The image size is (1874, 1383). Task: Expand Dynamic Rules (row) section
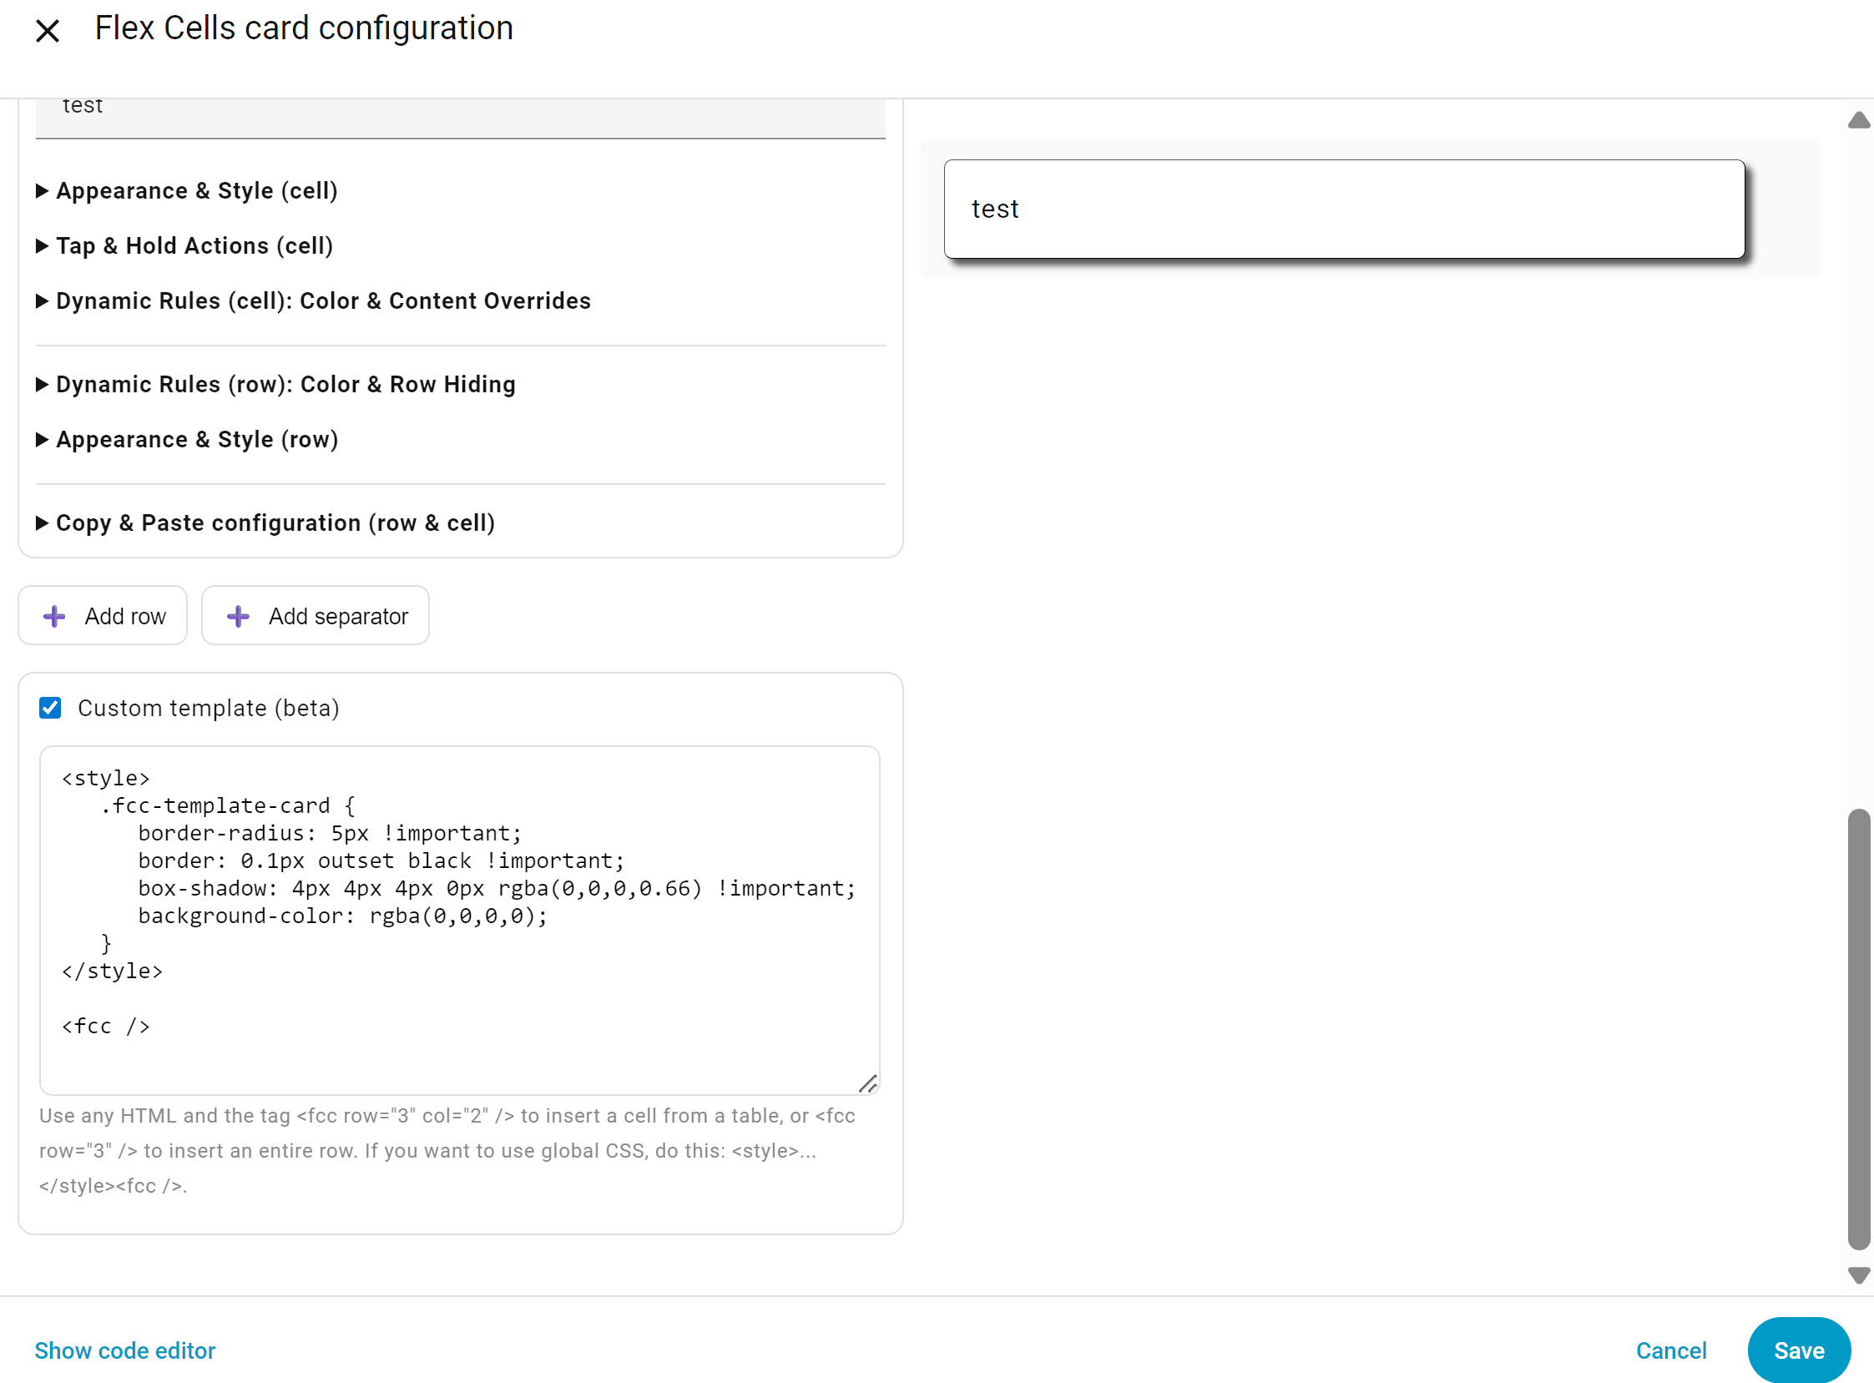click(285, 385)
